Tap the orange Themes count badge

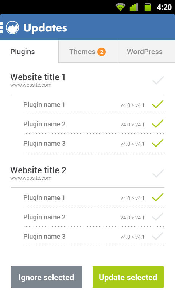(x=102, y=52)
